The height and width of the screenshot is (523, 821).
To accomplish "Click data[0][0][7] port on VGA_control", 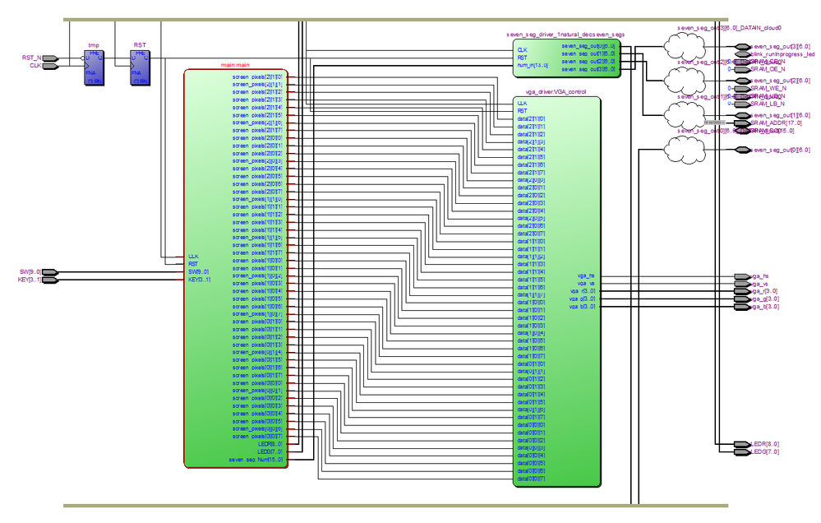I will 532,479.
